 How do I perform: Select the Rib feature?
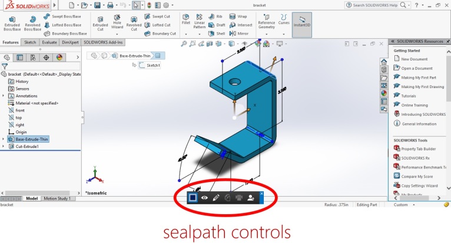pyautogui.click(x=215, y=16)
